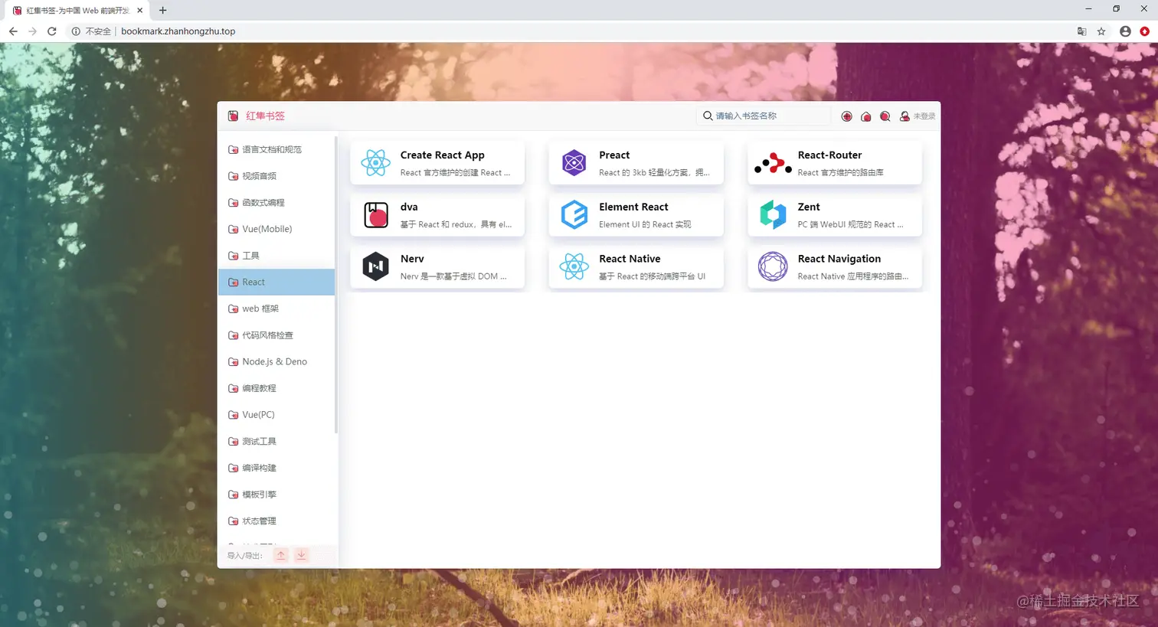Click the Chrome profile avatar icon

coord(1125,31)
